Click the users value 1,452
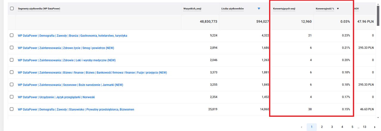Viewport: 381px width, 131px height. click(x=265, y=97)
